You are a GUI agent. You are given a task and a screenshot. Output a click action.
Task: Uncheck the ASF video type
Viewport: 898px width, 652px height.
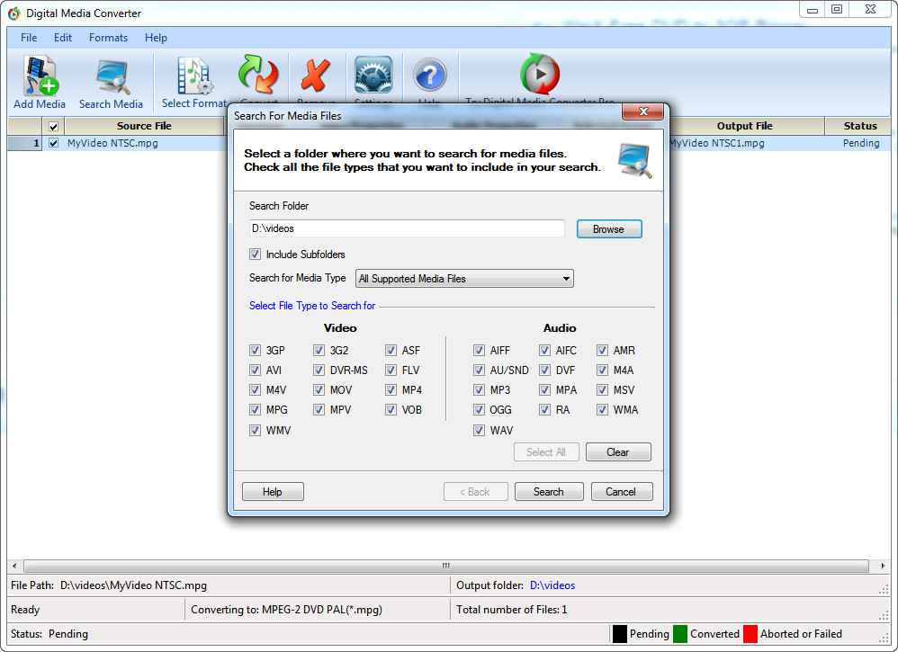pyautogui.click(x=391, y=351)
